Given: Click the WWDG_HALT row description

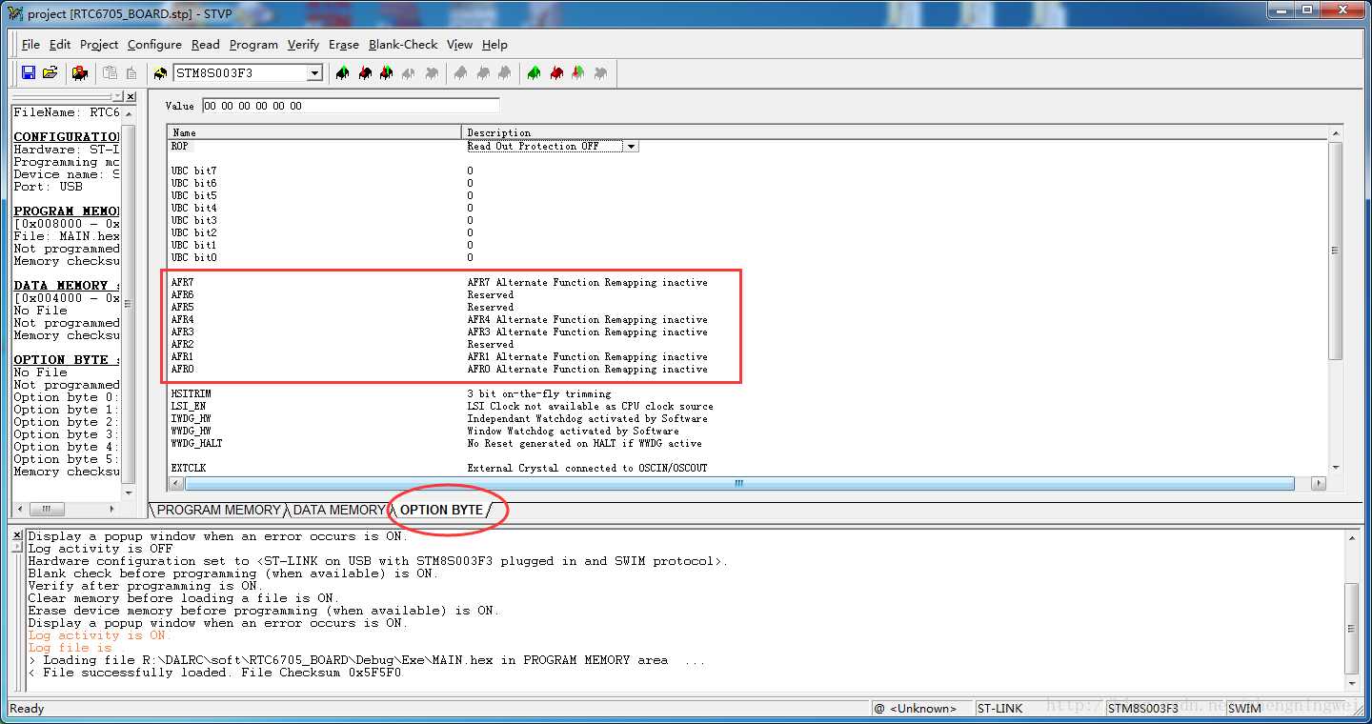Looking at the screenshot, I should (584, 443).
